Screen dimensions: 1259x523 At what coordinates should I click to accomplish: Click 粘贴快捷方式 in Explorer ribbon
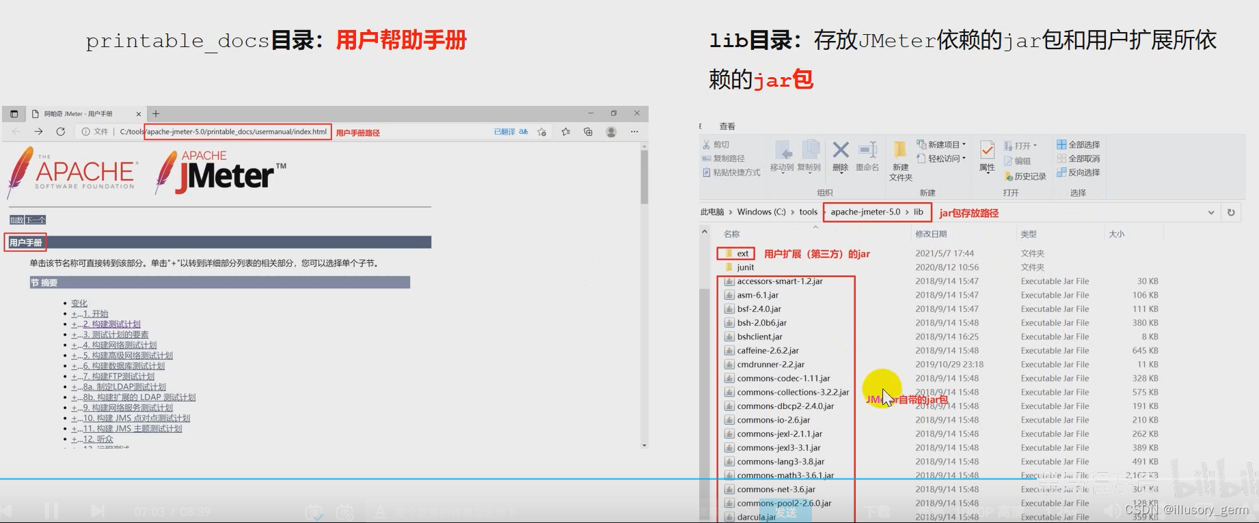point(731,173)
